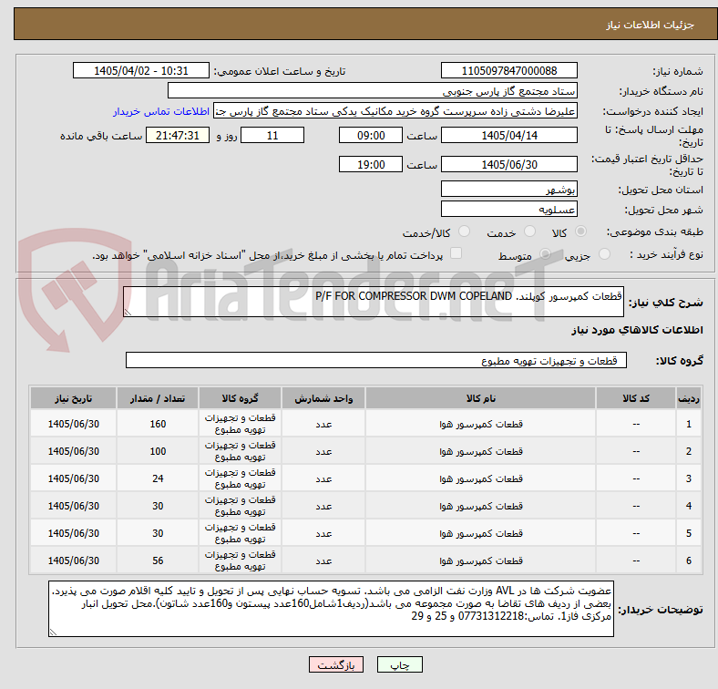This screenshot has width=718, height=689.
Task: Select the خدمت radio button
Action: point(529,231)
